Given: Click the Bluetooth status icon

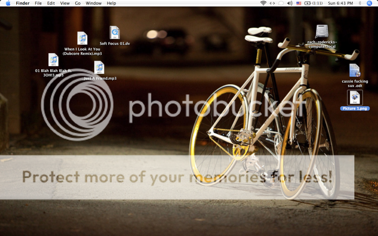Looking at the screenshot, I should (x=360, y=3).
